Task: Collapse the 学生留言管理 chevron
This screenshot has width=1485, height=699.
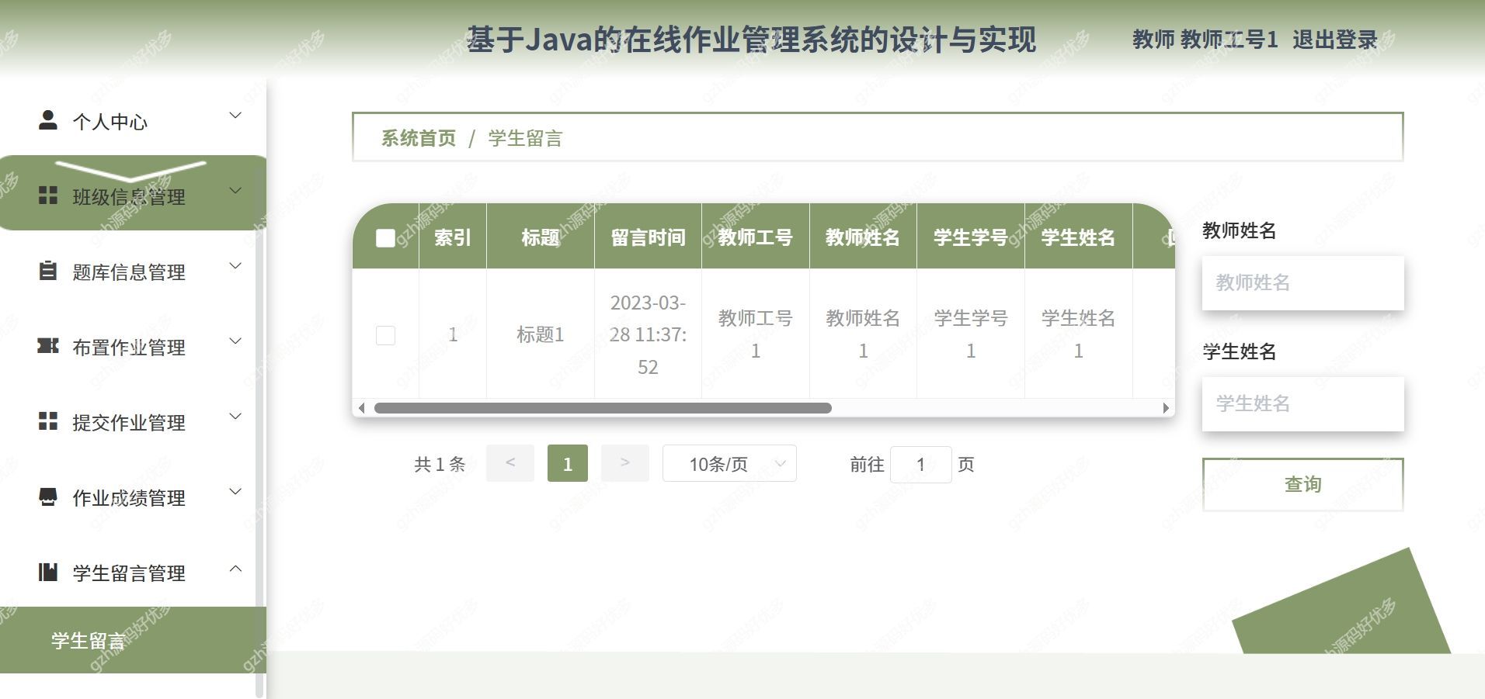Action: [x=235, y=569]
